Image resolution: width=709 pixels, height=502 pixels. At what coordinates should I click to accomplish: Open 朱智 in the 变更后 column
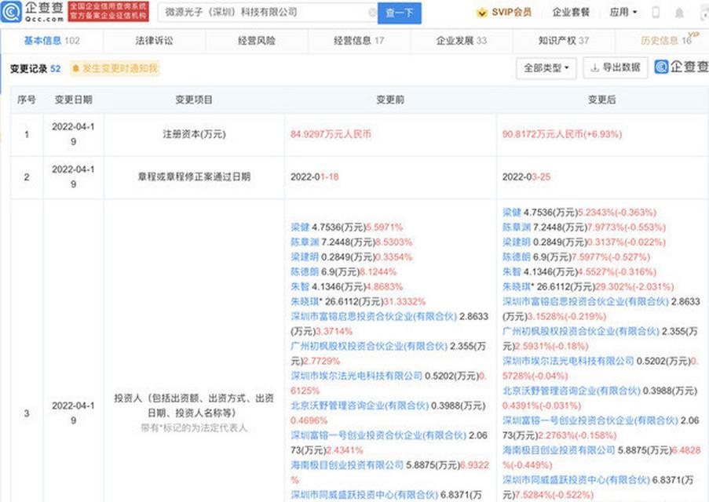pos(511,271)
